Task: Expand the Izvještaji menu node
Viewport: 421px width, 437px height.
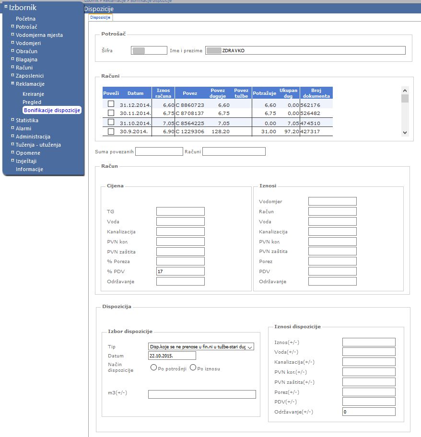Action: click(12, 160)
